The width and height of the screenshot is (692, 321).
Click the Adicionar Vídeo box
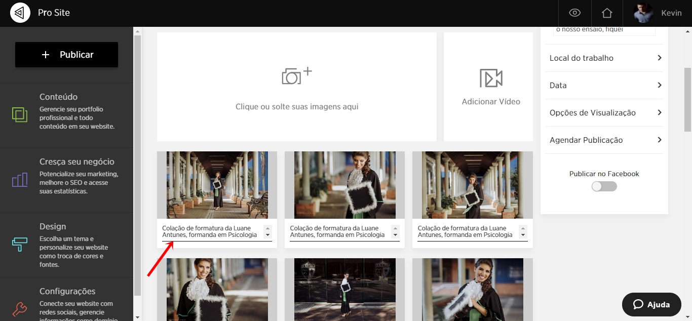click(x=488, y=87)
